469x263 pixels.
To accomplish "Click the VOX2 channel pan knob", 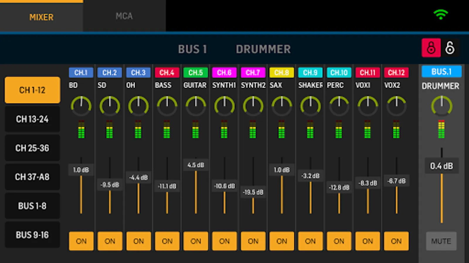I will coord(396,106).
